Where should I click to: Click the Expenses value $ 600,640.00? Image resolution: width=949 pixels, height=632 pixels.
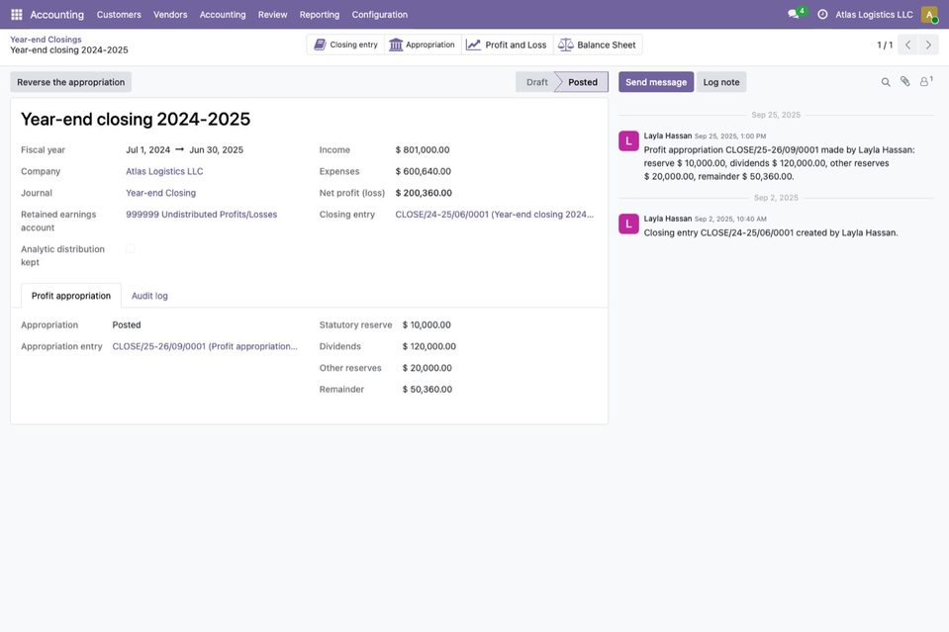click(x=424, y=171)
